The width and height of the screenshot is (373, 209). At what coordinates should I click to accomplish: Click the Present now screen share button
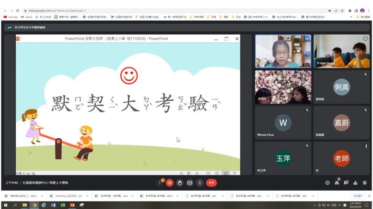click(190, 183)
